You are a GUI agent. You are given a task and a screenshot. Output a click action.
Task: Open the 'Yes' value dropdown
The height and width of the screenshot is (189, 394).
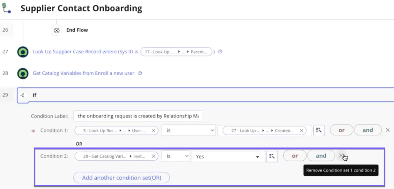[x=228, y=156]
